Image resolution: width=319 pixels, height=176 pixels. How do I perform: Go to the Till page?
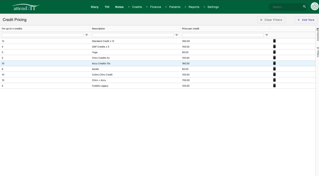[107, 7]
